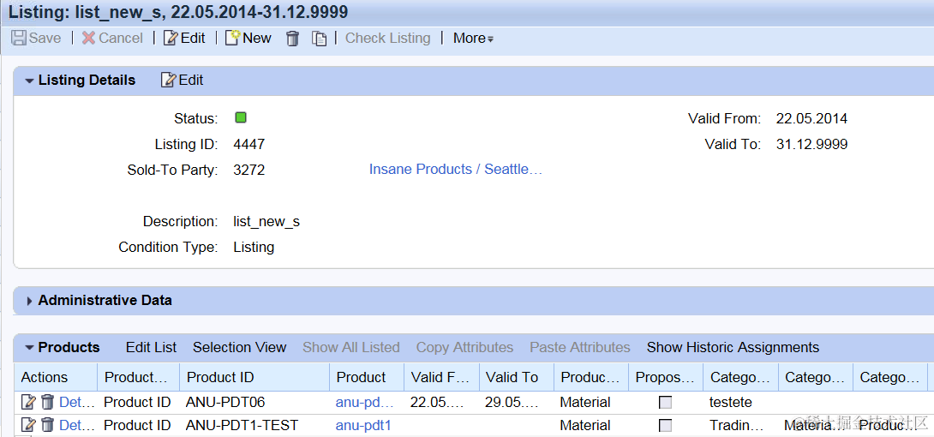934x437 pixels.
Task: Click the Save button in toolbar
Action: (37, 38)
